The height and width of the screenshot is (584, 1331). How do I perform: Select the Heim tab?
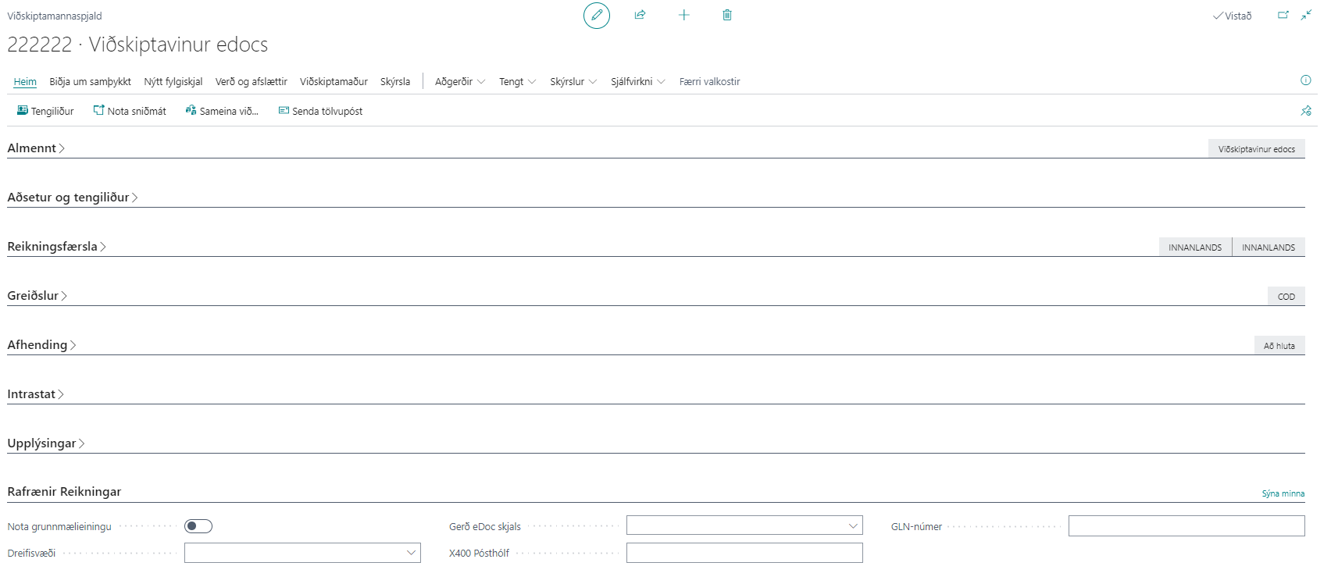[25, 82]
